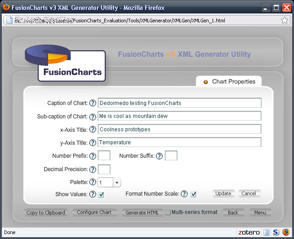
Task: Expand the Palette dropdown list
Action: [x=117, y=183]
